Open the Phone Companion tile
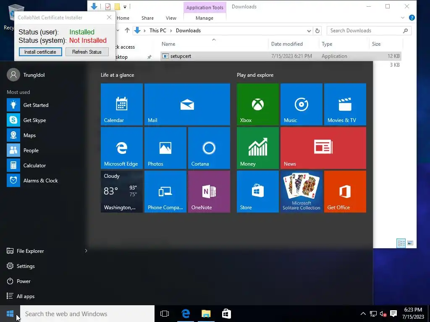Viewport: 430px width, 322px height. point(165,191)
